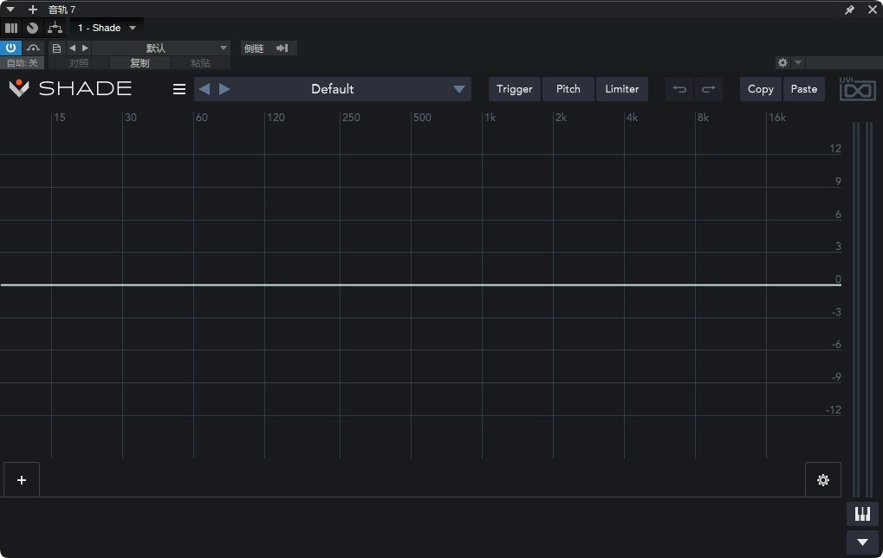The height and width of the screenshot is (558, 883).
Task: Click the 15 Hz frequency label
Action: [x=60, y=118]
